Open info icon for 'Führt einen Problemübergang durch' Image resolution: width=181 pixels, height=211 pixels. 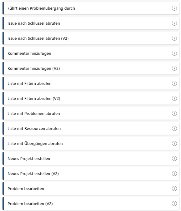(x=174, y=8)
